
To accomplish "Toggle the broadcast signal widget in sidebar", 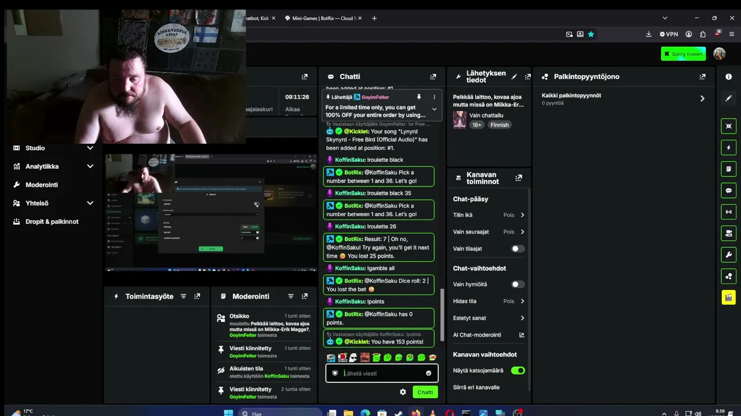I will click(x=728, y=211).
